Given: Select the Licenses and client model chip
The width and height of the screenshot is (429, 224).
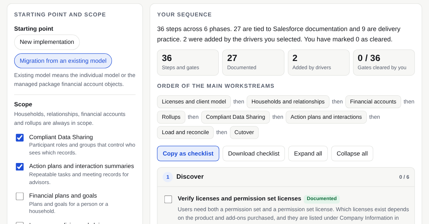Looking at the screenshot, I should 194,102.
